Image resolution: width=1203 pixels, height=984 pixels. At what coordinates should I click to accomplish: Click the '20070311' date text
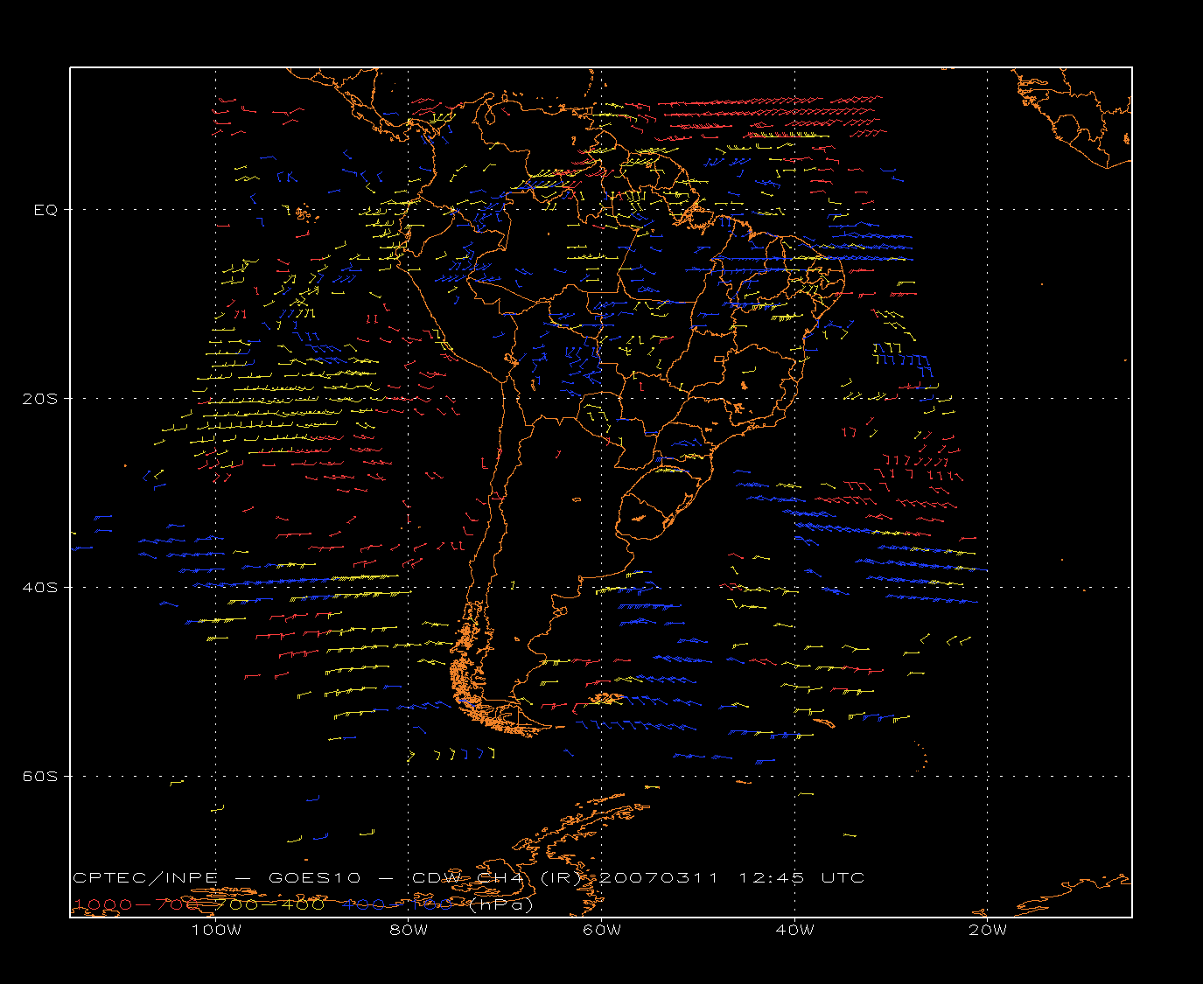(x=658, y=877)
